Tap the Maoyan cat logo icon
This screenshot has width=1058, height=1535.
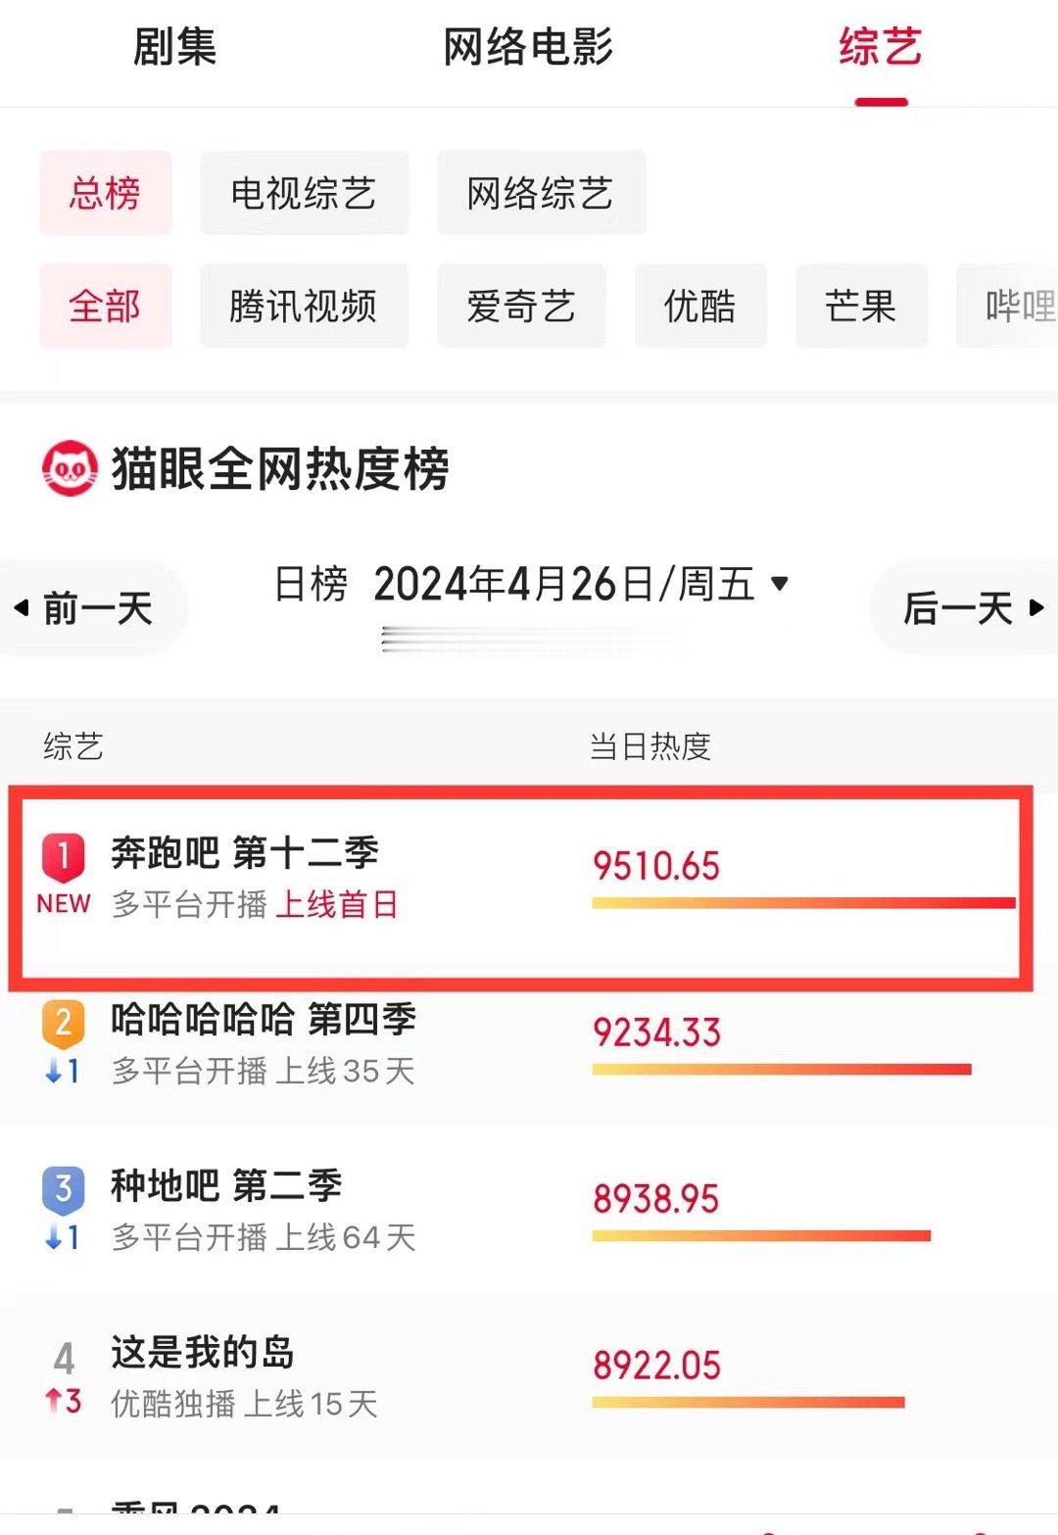point(70,468)
